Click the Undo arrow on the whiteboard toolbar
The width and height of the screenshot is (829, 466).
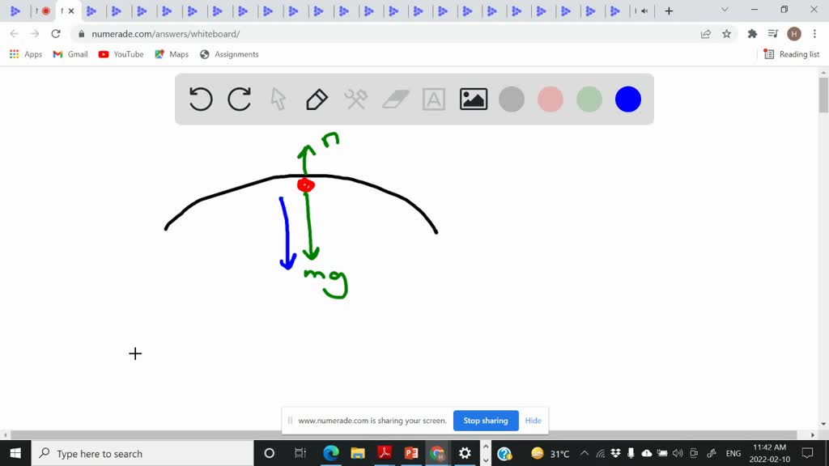point(200,99)
